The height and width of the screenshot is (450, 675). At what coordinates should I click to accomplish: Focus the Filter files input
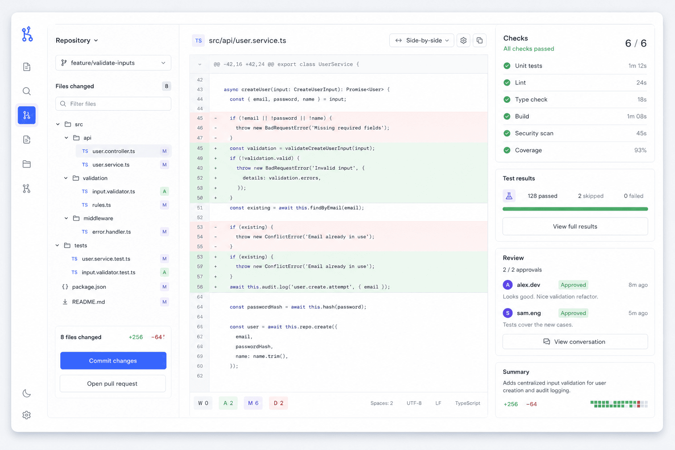113,104
